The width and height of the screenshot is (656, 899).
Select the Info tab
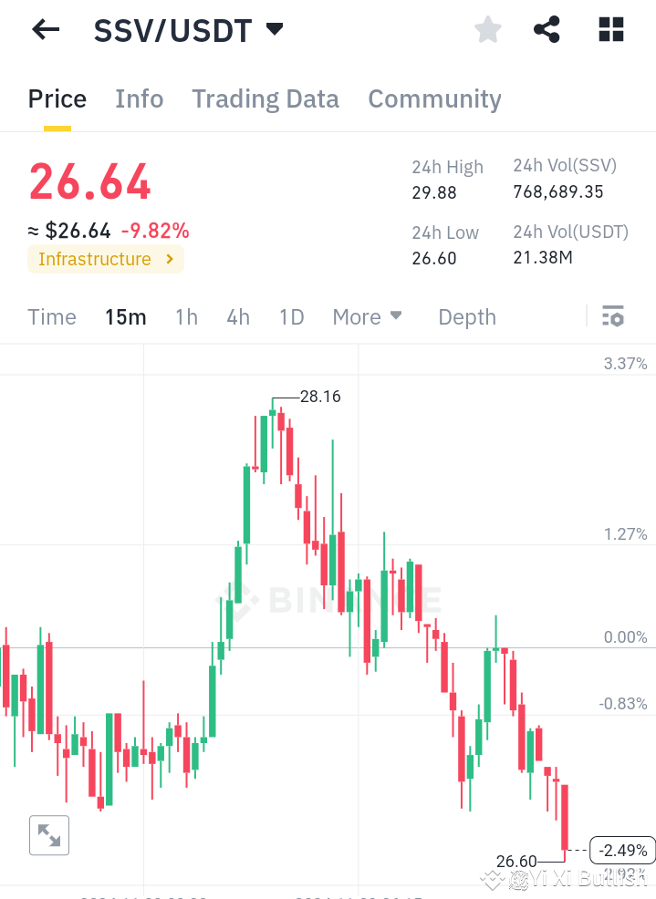(139, 98)
